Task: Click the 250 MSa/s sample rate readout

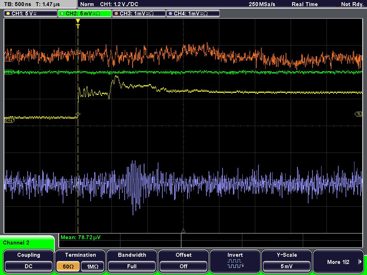Action: coord(262,4)
